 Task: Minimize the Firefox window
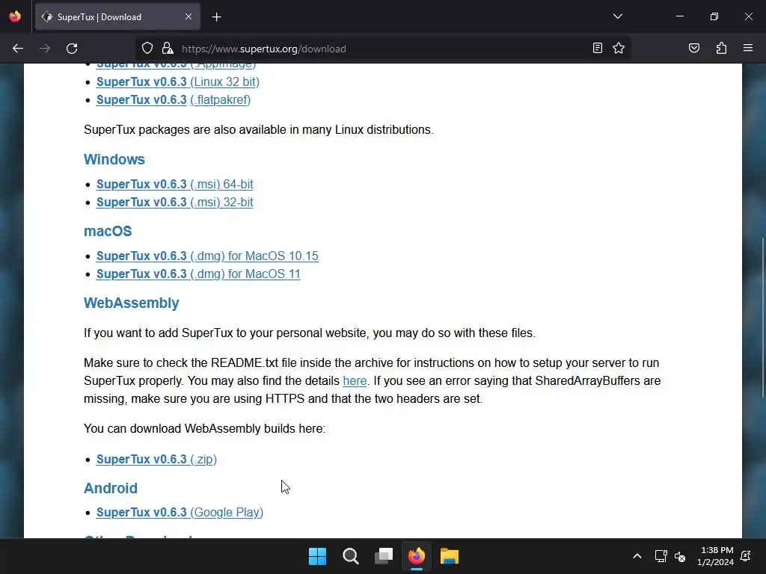[680, 16]
